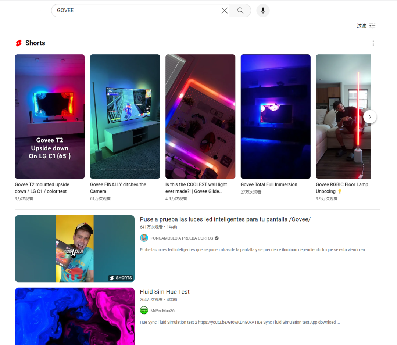This screenshot has height=345, width=397.
Task: Open the 过滤 filter options
Action: [366, 26]
